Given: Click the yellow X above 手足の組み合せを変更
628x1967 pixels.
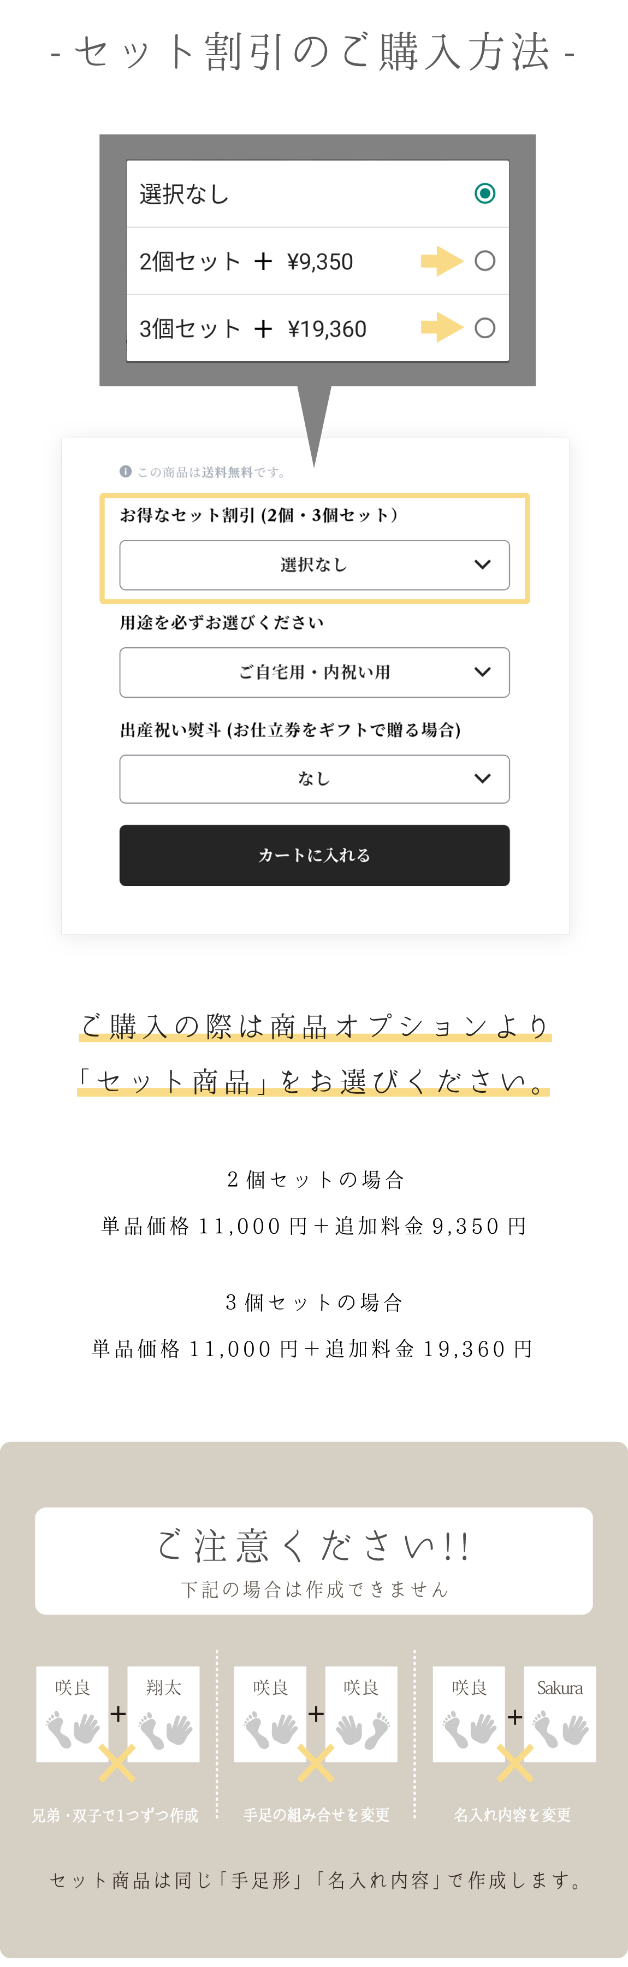Looking at the screenshot, I should [315, 1763].
